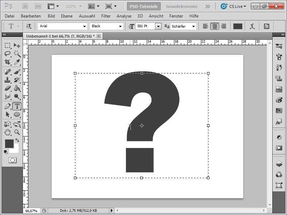Open the Bearbeiten menu
This screenshot has width=287, height=215.
[31, 16]
